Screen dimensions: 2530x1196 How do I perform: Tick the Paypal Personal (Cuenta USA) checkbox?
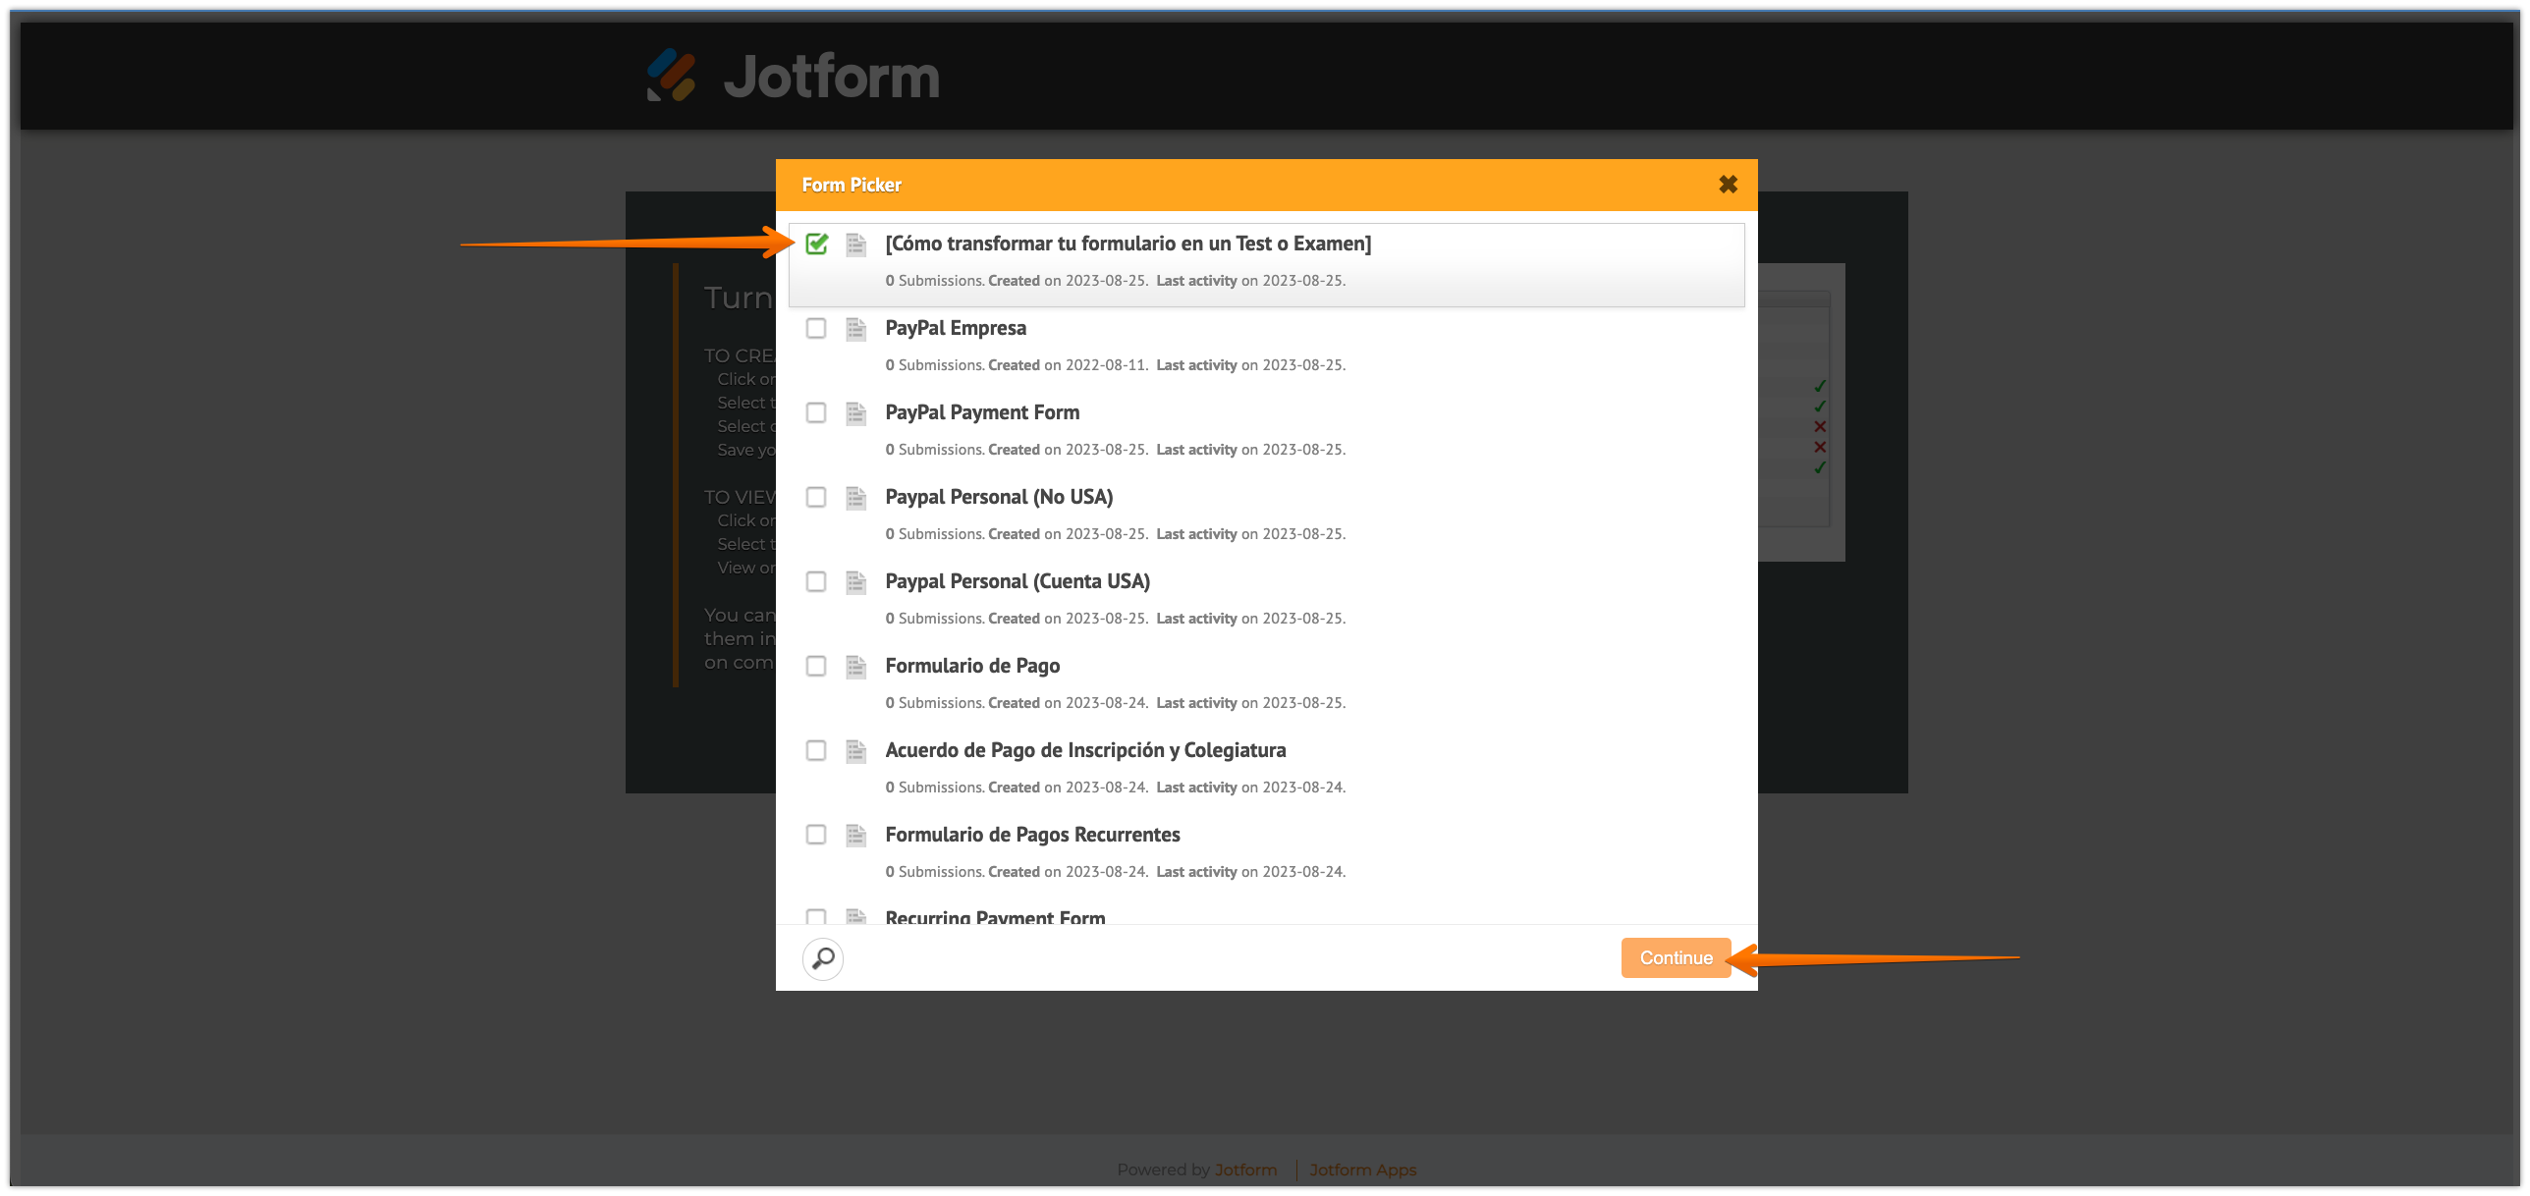click(x=816, y=581)
